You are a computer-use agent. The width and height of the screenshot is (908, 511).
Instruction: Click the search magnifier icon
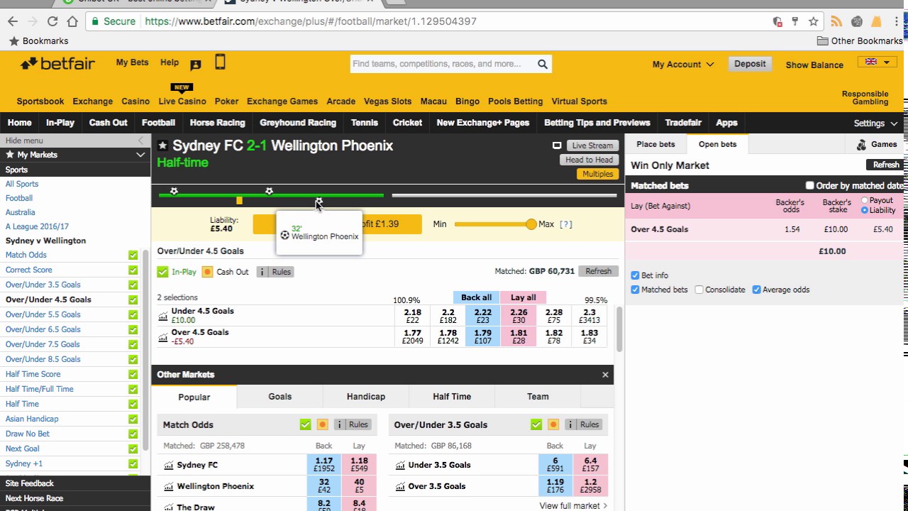[543, 64]
